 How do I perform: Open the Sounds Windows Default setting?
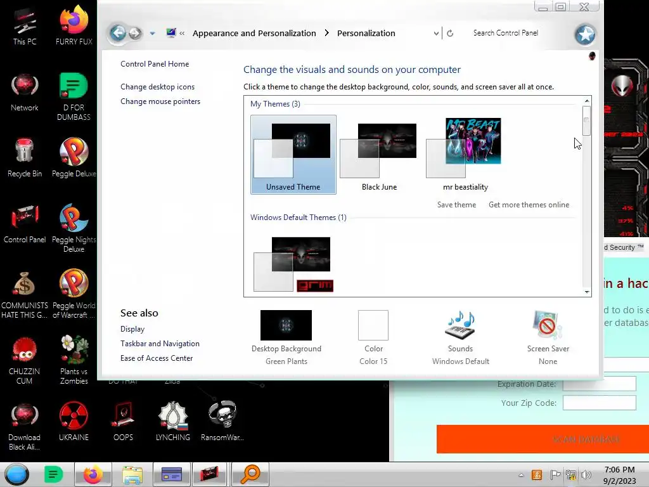[x=460, y=337]
